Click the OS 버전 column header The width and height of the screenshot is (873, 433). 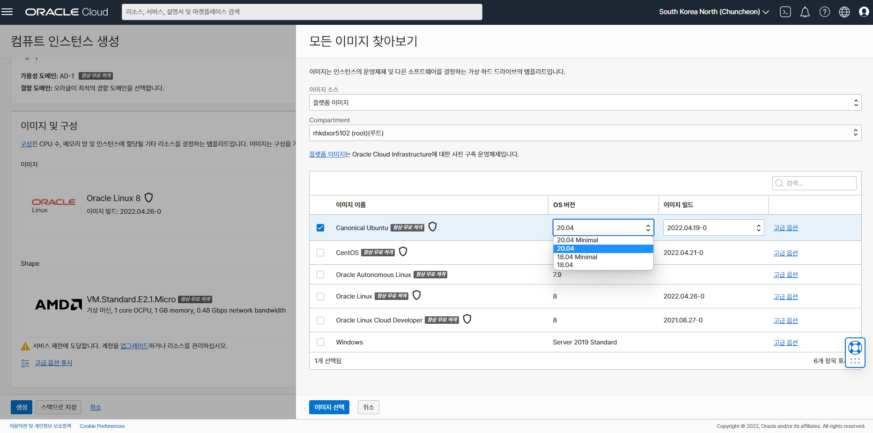click(564, 205)
